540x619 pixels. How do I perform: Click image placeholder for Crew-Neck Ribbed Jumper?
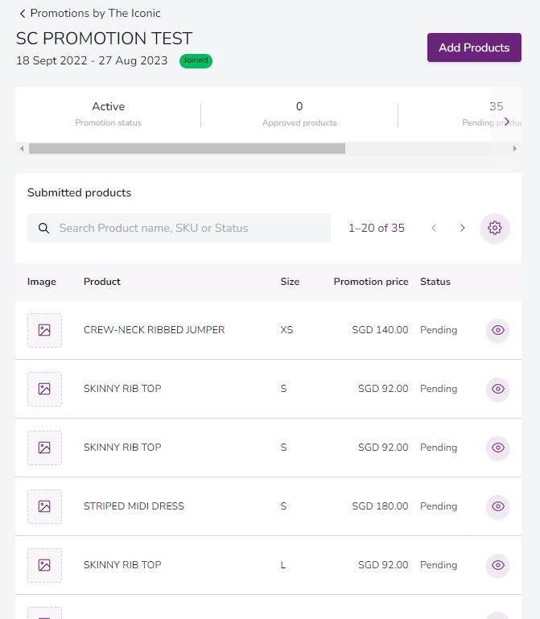(x=44, y=330)
